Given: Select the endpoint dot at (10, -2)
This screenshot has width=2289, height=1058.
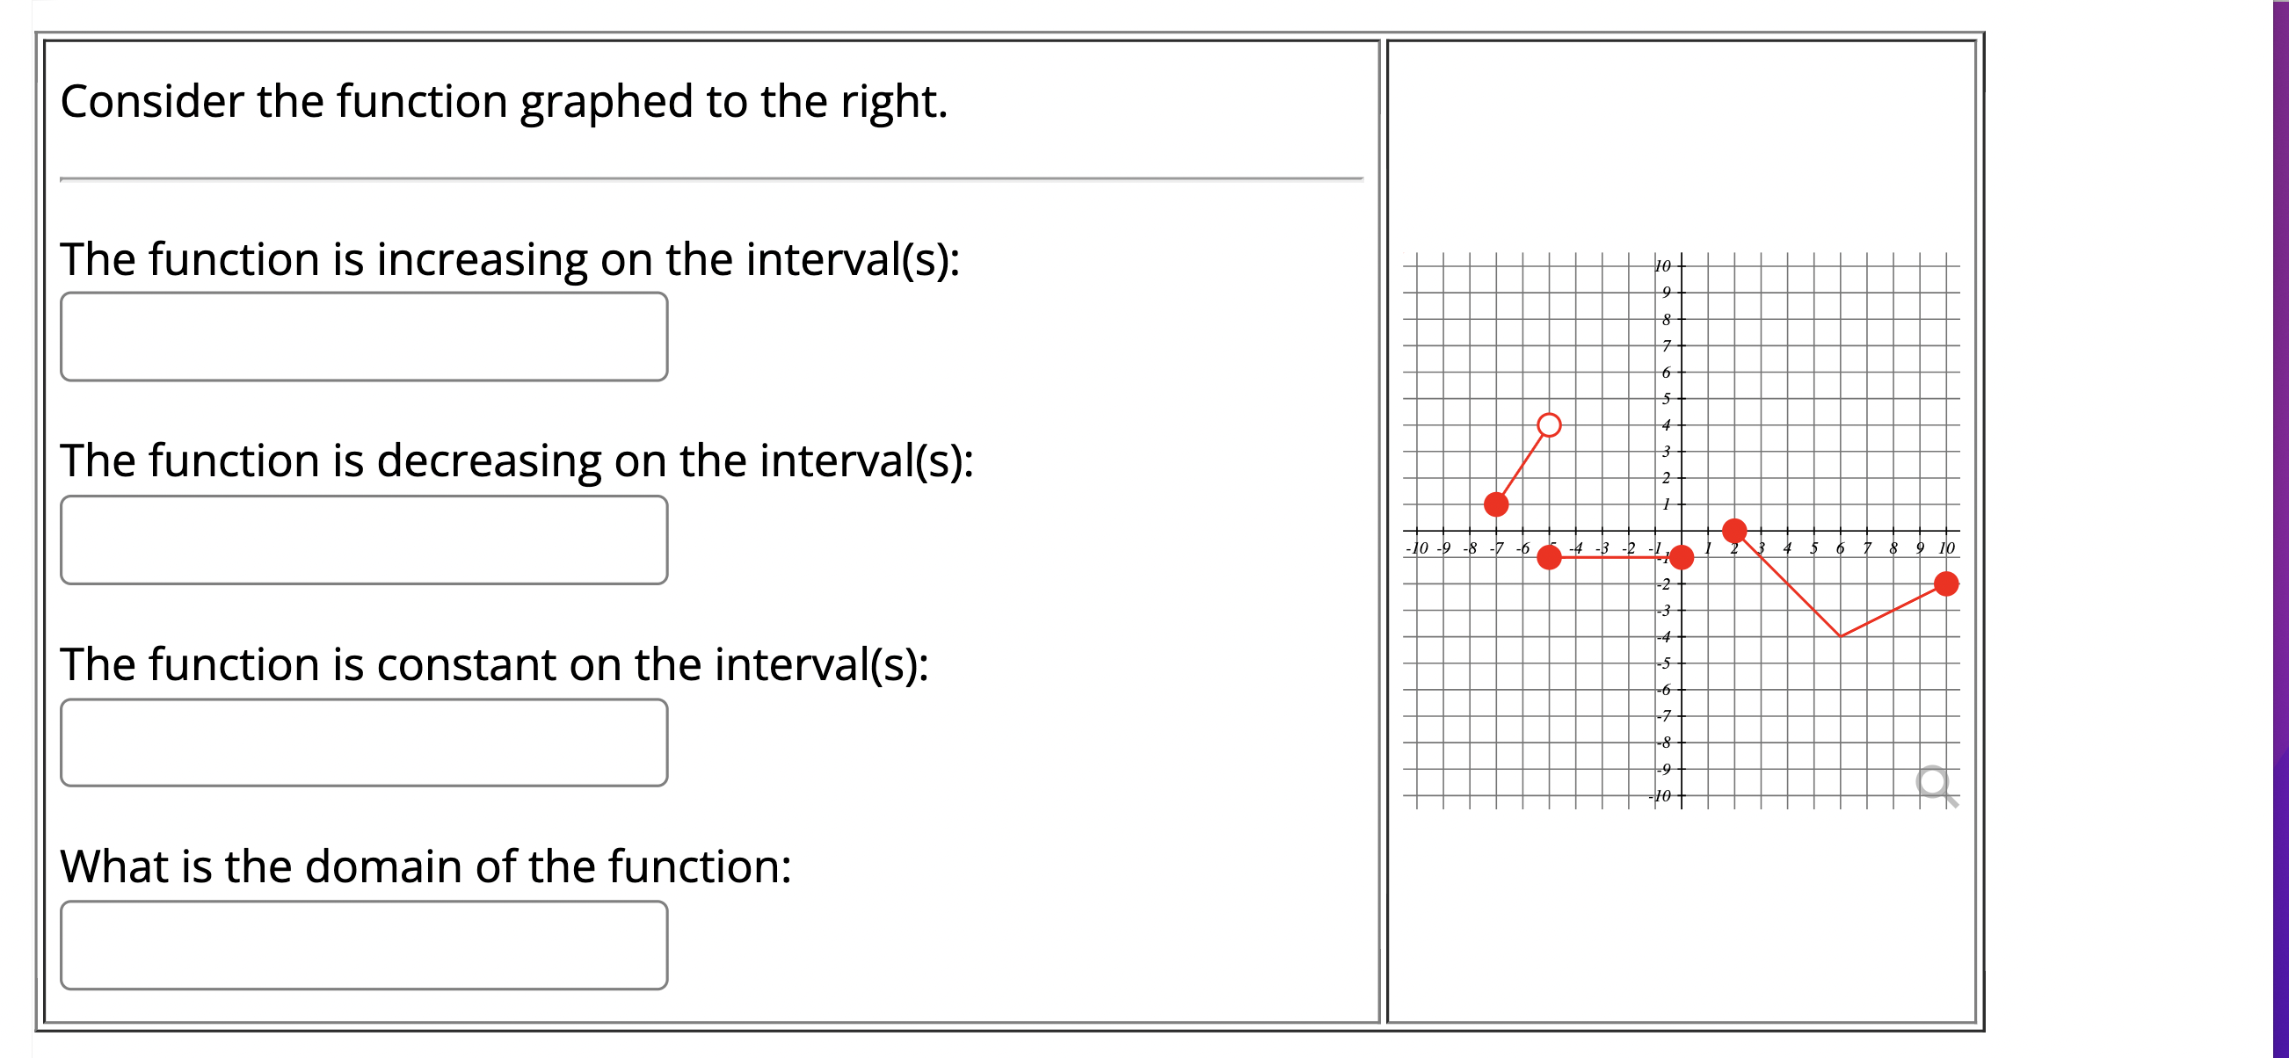Looking at the screenshot, I should (1947, 584).
